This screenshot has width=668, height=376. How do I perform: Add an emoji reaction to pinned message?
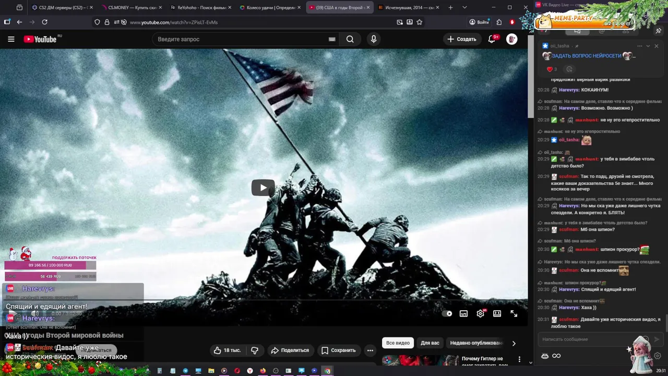[569, 69]
